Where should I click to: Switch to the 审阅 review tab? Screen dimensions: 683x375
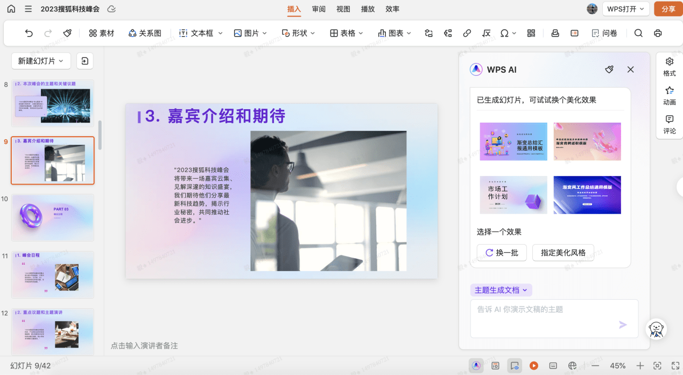[x=318, y=9]
